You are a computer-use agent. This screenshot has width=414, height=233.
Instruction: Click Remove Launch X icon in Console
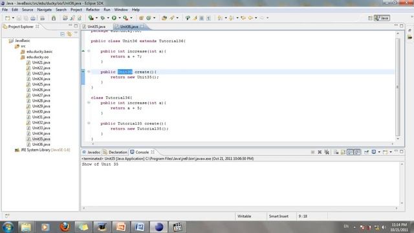point(320,152)
